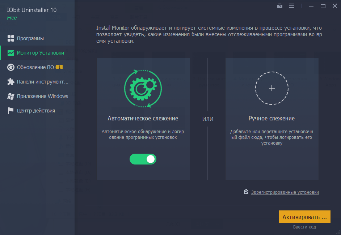Add an installer via the dashed plus circle
Screen dimensions: 341x235
click(x=271, y=88)
